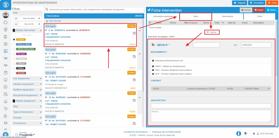Image resolution: width=279 pixels, height=138 pixels.
Task: Open the Contrat dropdown list
Action: click(269, 89)
